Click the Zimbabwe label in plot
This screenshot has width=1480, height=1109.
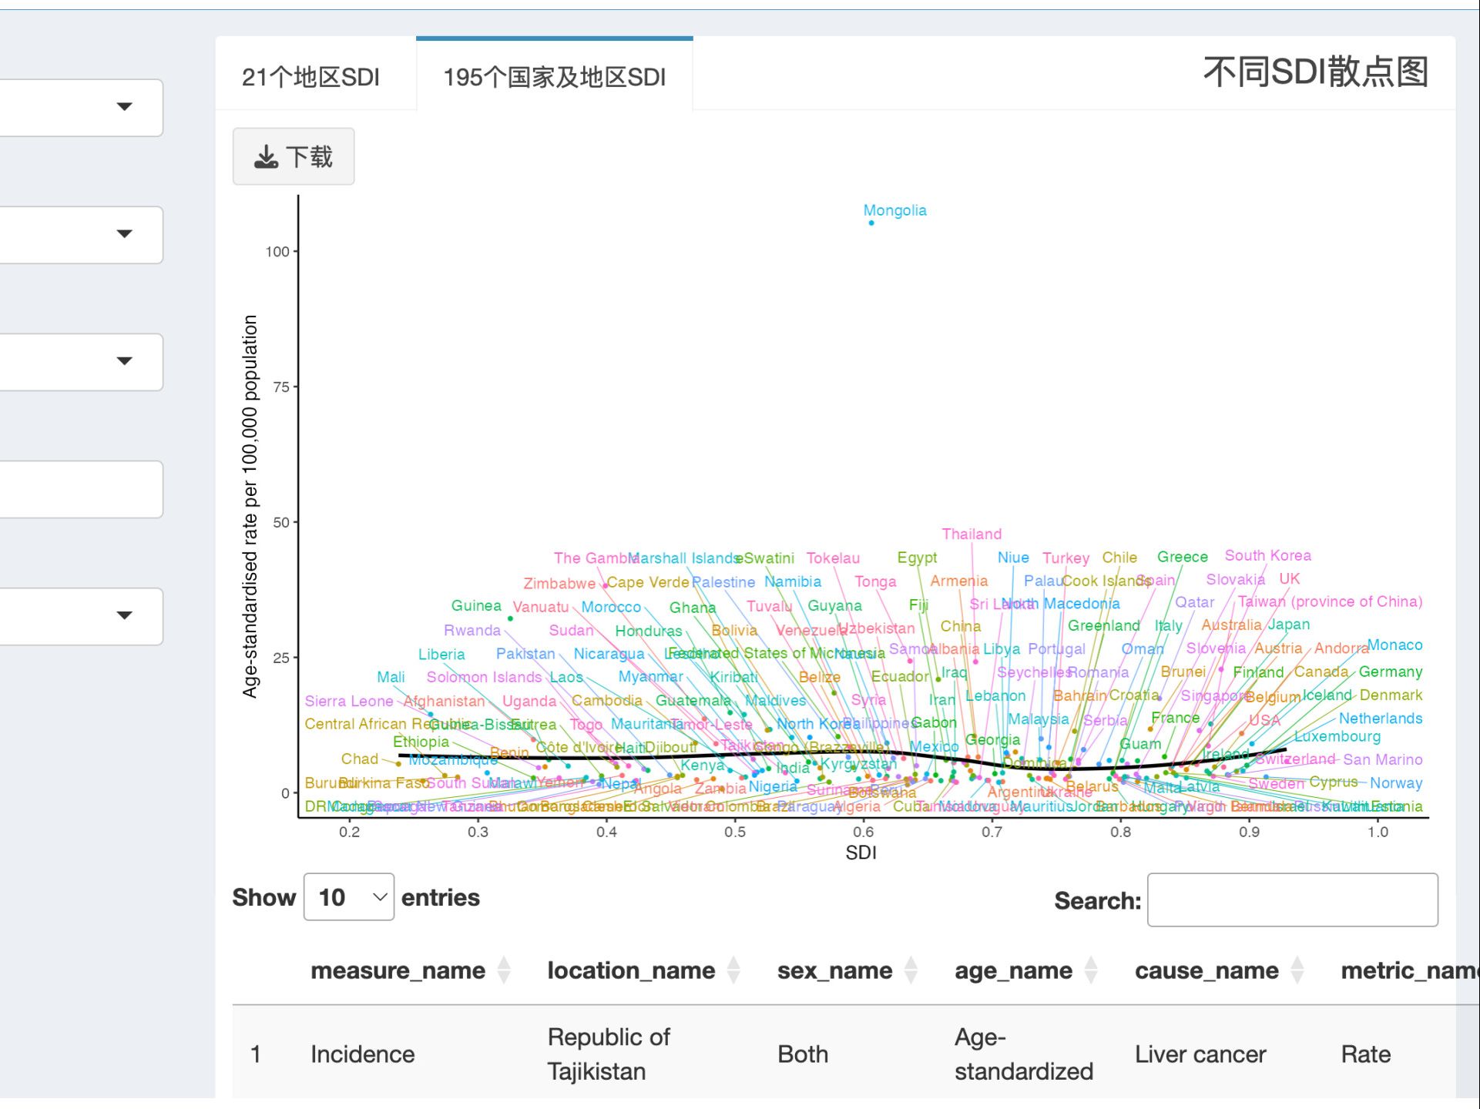click(559, 583)
